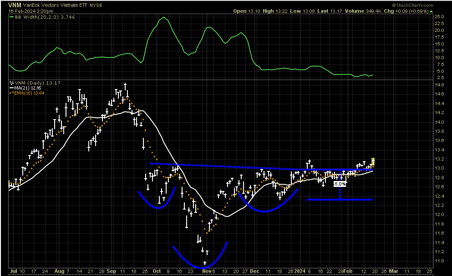Viewport: 452px width, 276px height.
Task: Click the BB Width peak in early October
Action: pos(164,18)
